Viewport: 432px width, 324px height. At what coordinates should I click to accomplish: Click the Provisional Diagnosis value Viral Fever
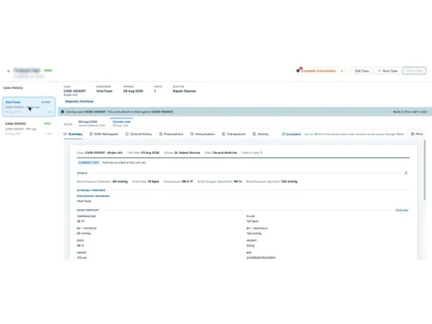[84, 201]
